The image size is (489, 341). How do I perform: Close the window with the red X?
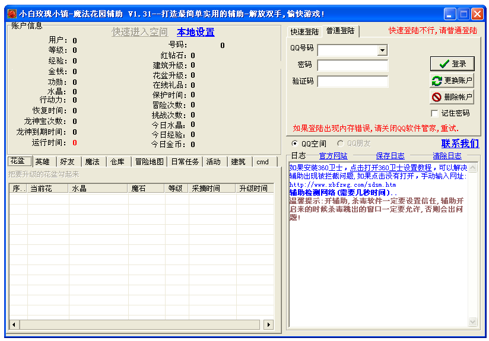[478, 14]
